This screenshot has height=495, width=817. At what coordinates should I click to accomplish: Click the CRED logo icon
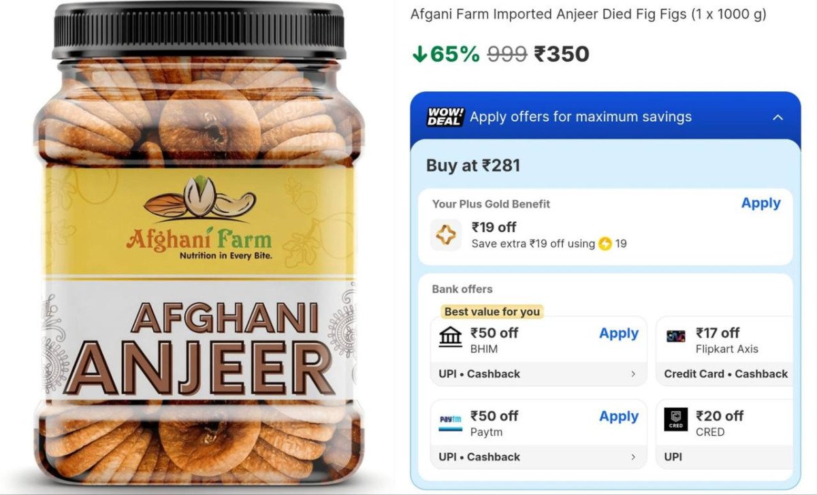pos(675,421)
